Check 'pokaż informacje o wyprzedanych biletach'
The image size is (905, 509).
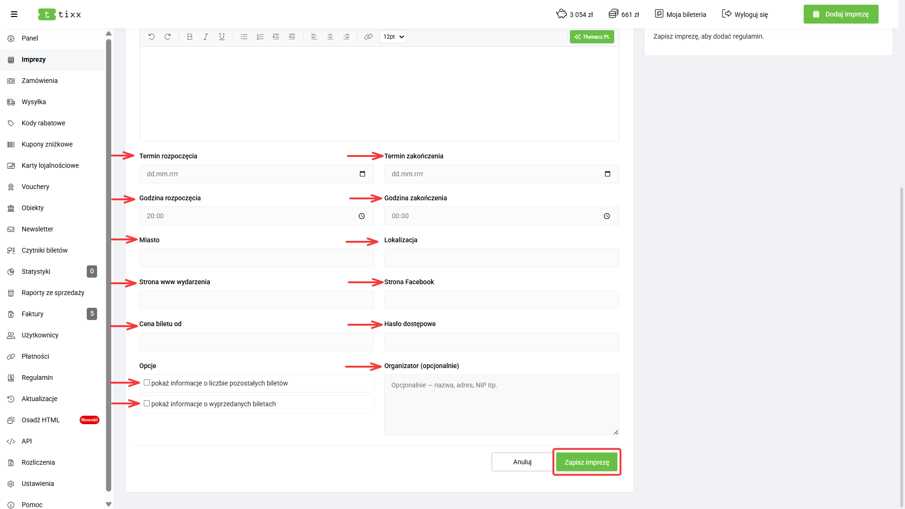click(x=147, y=403)
